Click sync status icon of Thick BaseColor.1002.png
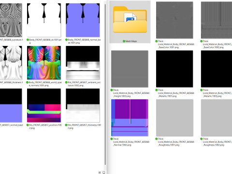The height and width of the screenshot is (174, 232). tap(202, 41)
